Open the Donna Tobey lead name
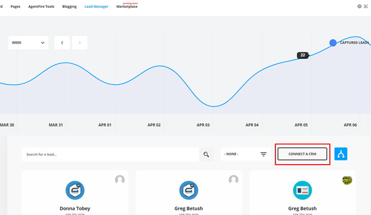371x215 pixels. tap(75, 208)
